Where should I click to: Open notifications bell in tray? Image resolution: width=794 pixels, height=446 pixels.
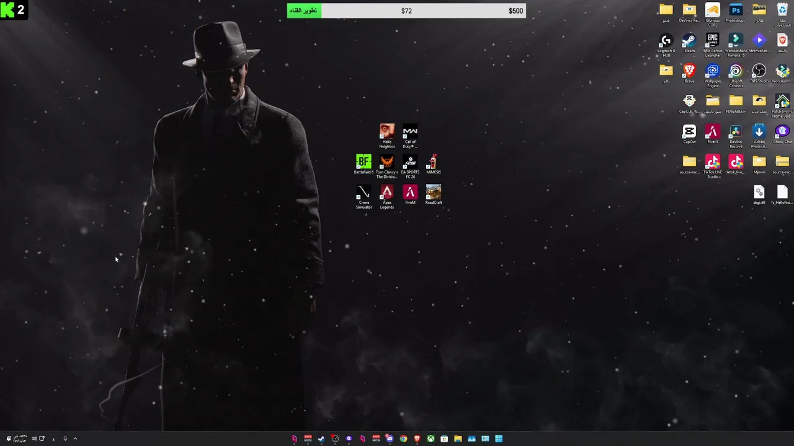pos(9,439)
